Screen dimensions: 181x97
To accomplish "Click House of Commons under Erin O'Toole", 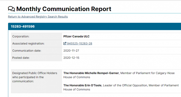I will click(x=77, y=90).
